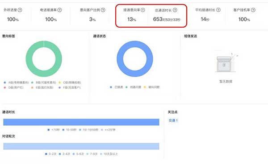Image resolution: width=268 pixels, height=164 pixels.
Task: Show help for 接通意向率 metric
Action: (143, 10)
